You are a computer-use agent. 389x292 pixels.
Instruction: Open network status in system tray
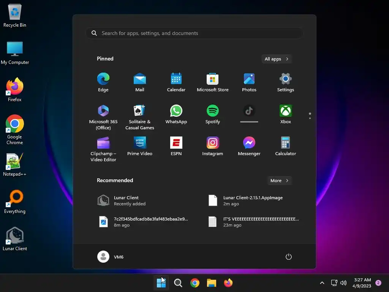334,283
